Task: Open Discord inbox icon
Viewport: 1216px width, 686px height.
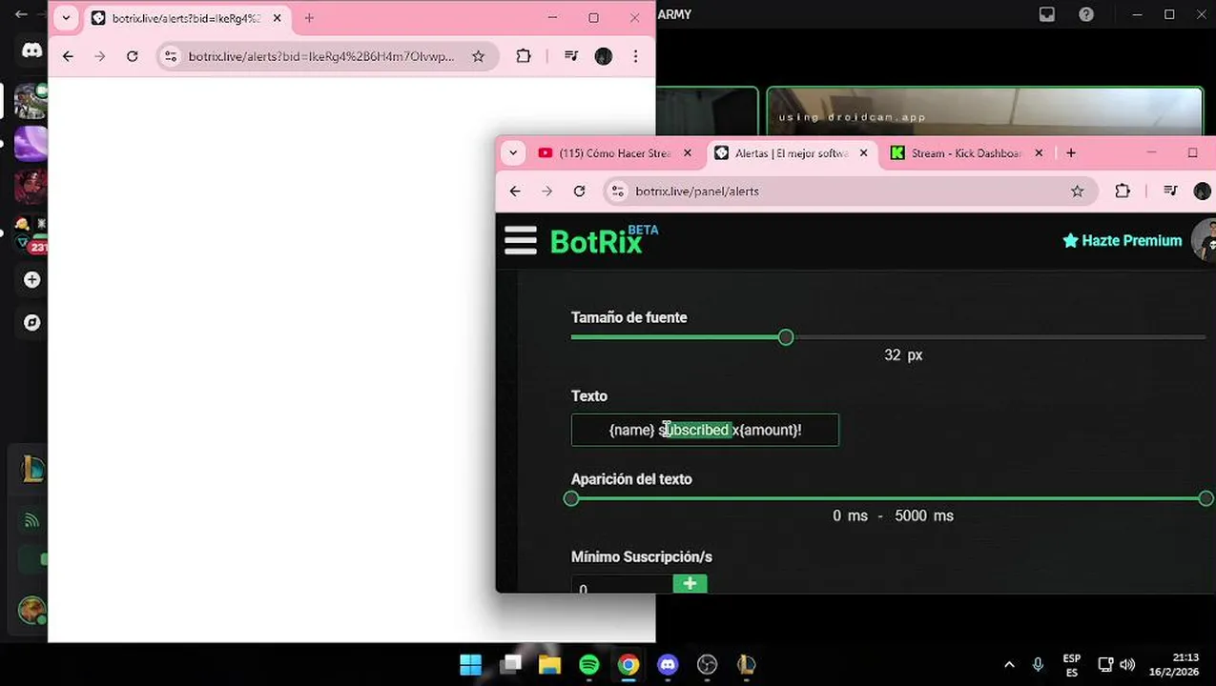Action: point(1047,14)
